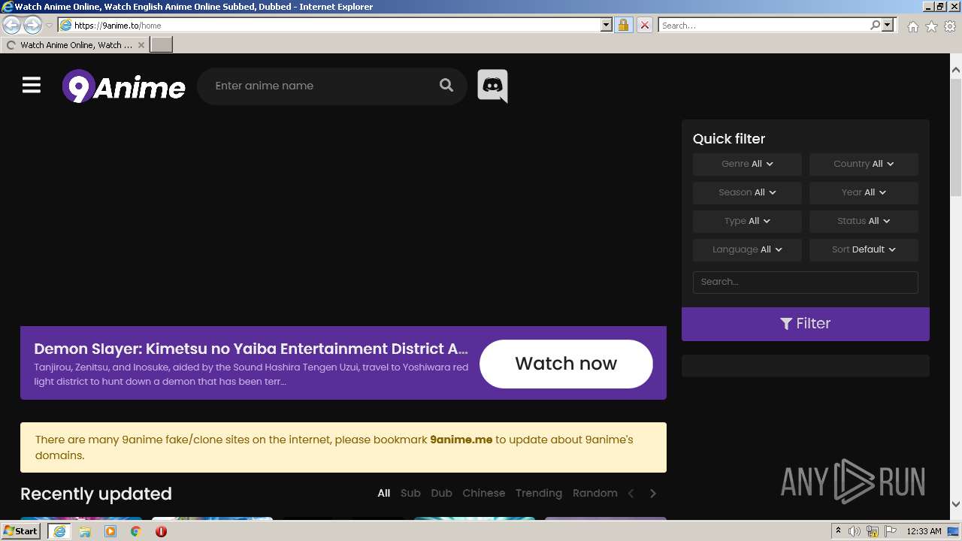
Task: Click the IE search magnifier
Action: (875, 25)
